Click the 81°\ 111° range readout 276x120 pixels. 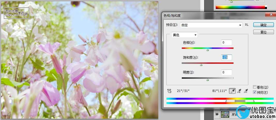(219, 91)
